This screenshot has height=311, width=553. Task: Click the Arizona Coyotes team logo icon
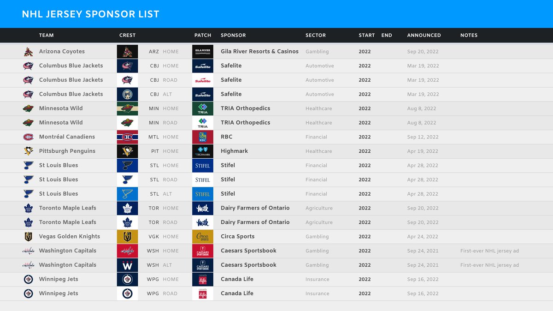[29, 52]
